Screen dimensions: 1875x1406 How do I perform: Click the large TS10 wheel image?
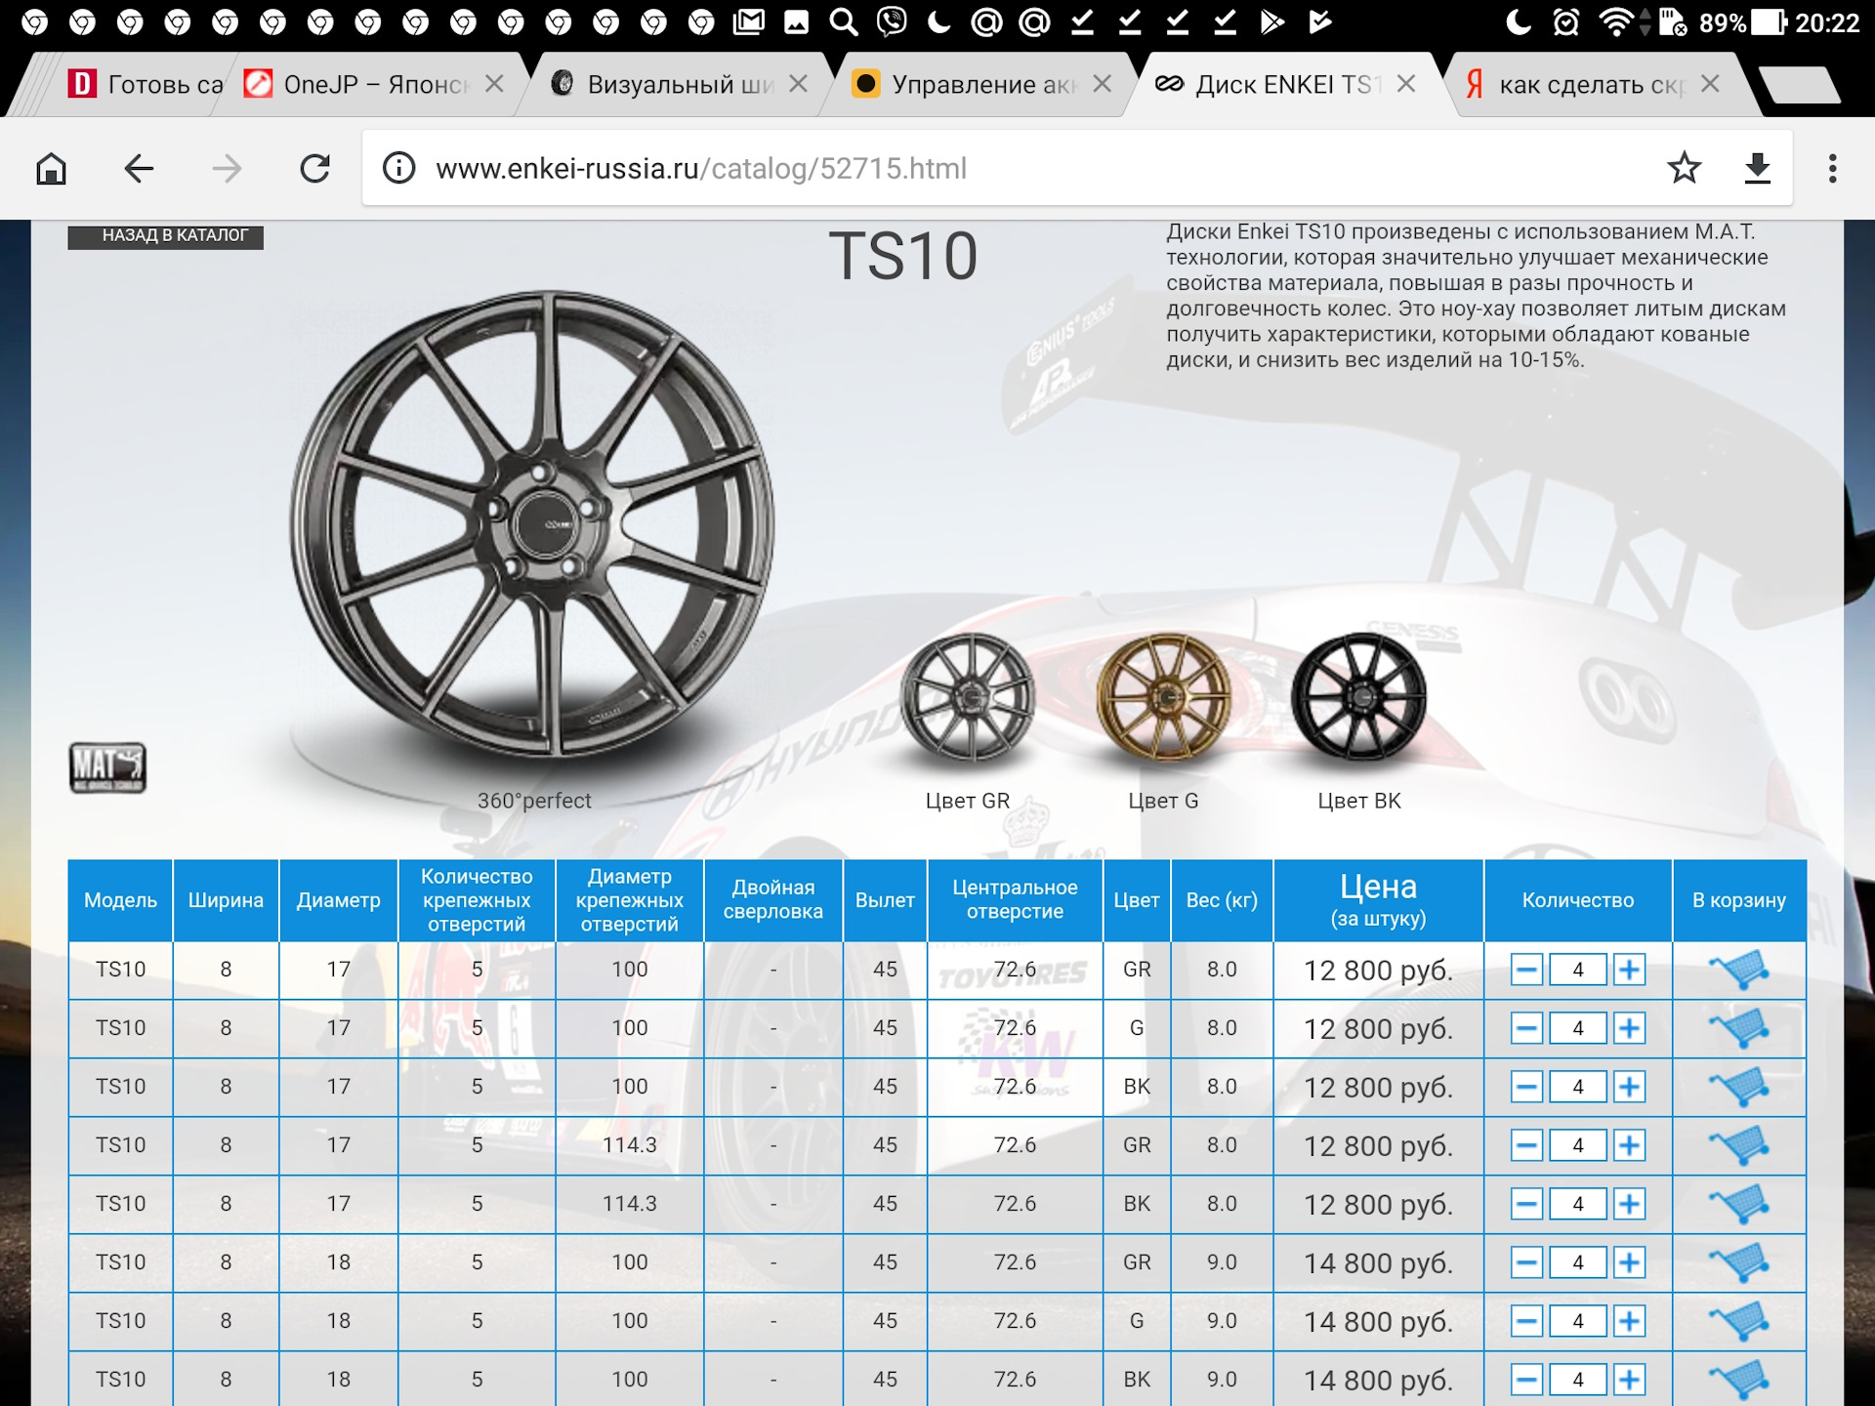click(532, 524)
